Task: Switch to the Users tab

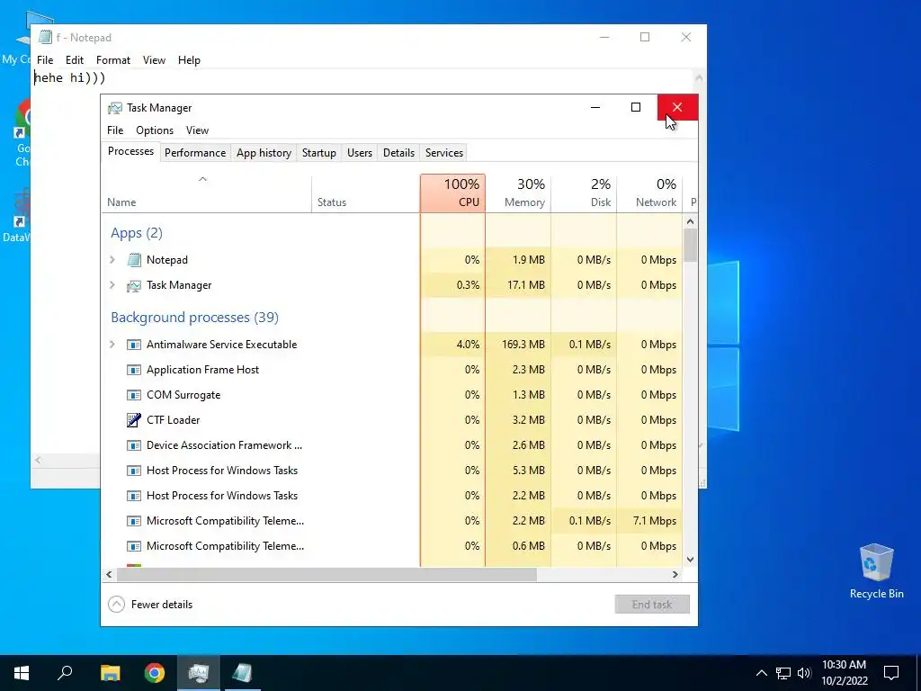Action: click(x=360, y=153)
